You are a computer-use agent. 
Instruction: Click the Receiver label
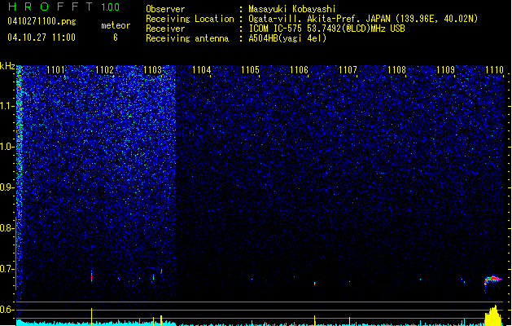165,29
